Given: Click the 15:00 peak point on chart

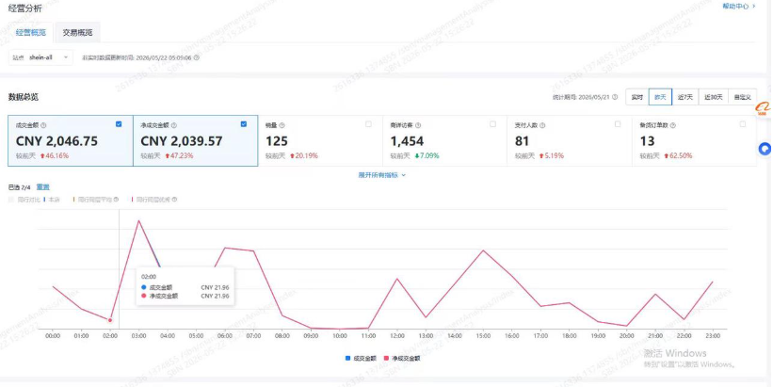Looking at the screenshot, I should click(483, 250).
